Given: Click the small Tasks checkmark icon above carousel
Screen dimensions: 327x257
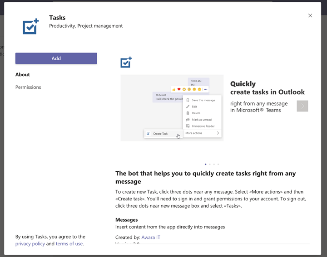Looking at the screenshot, I should [x=126, y=62].
